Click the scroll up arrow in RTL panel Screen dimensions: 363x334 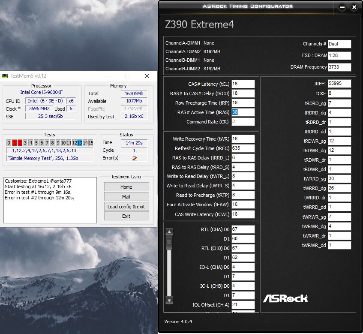169,232
